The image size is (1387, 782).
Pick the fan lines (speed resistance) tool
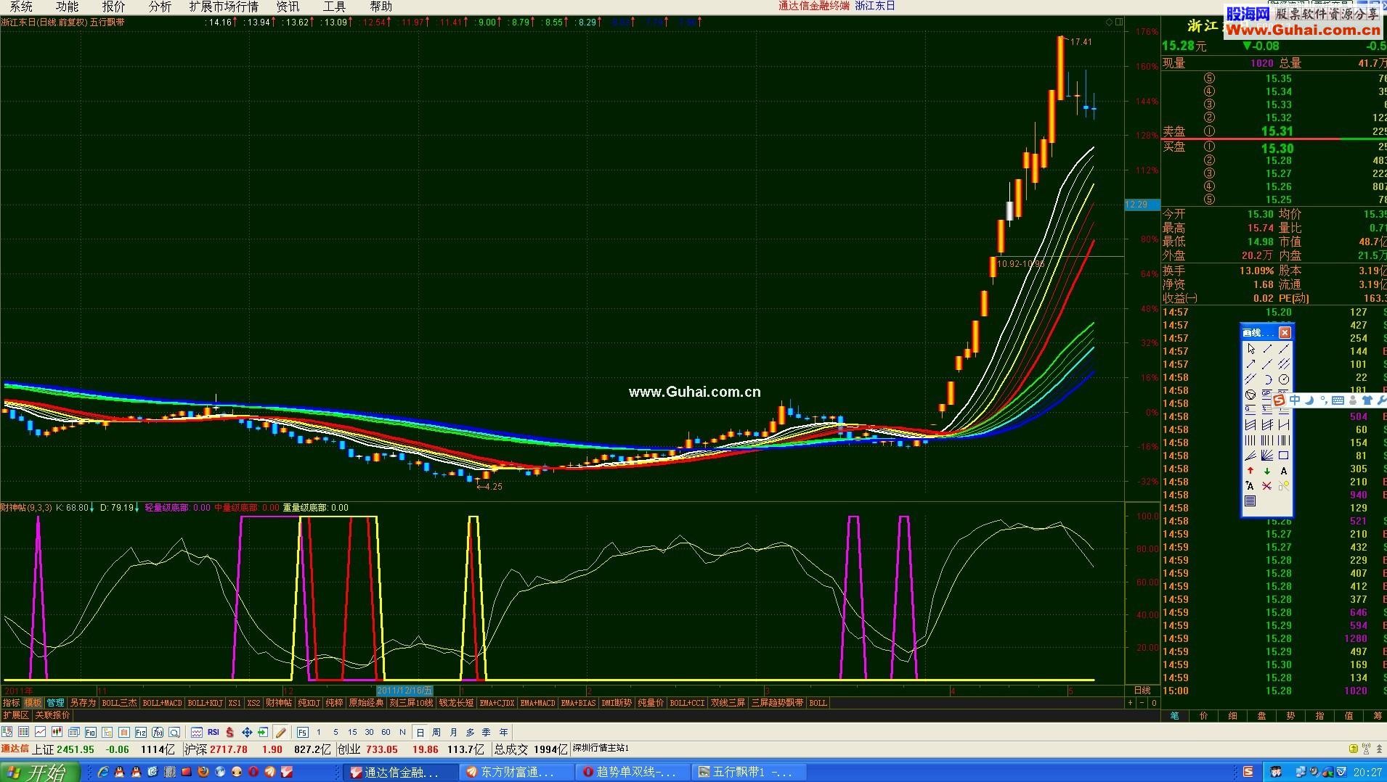[1250, 455]
